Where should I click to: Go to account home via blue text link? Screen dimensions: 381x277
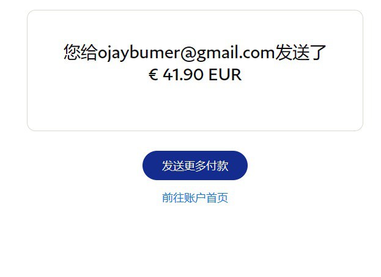tap(195, 197)
